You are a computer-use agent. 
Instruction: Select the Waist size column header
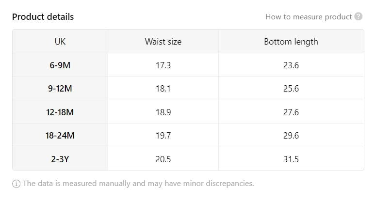pyautogui.click(x=163, y=42)
